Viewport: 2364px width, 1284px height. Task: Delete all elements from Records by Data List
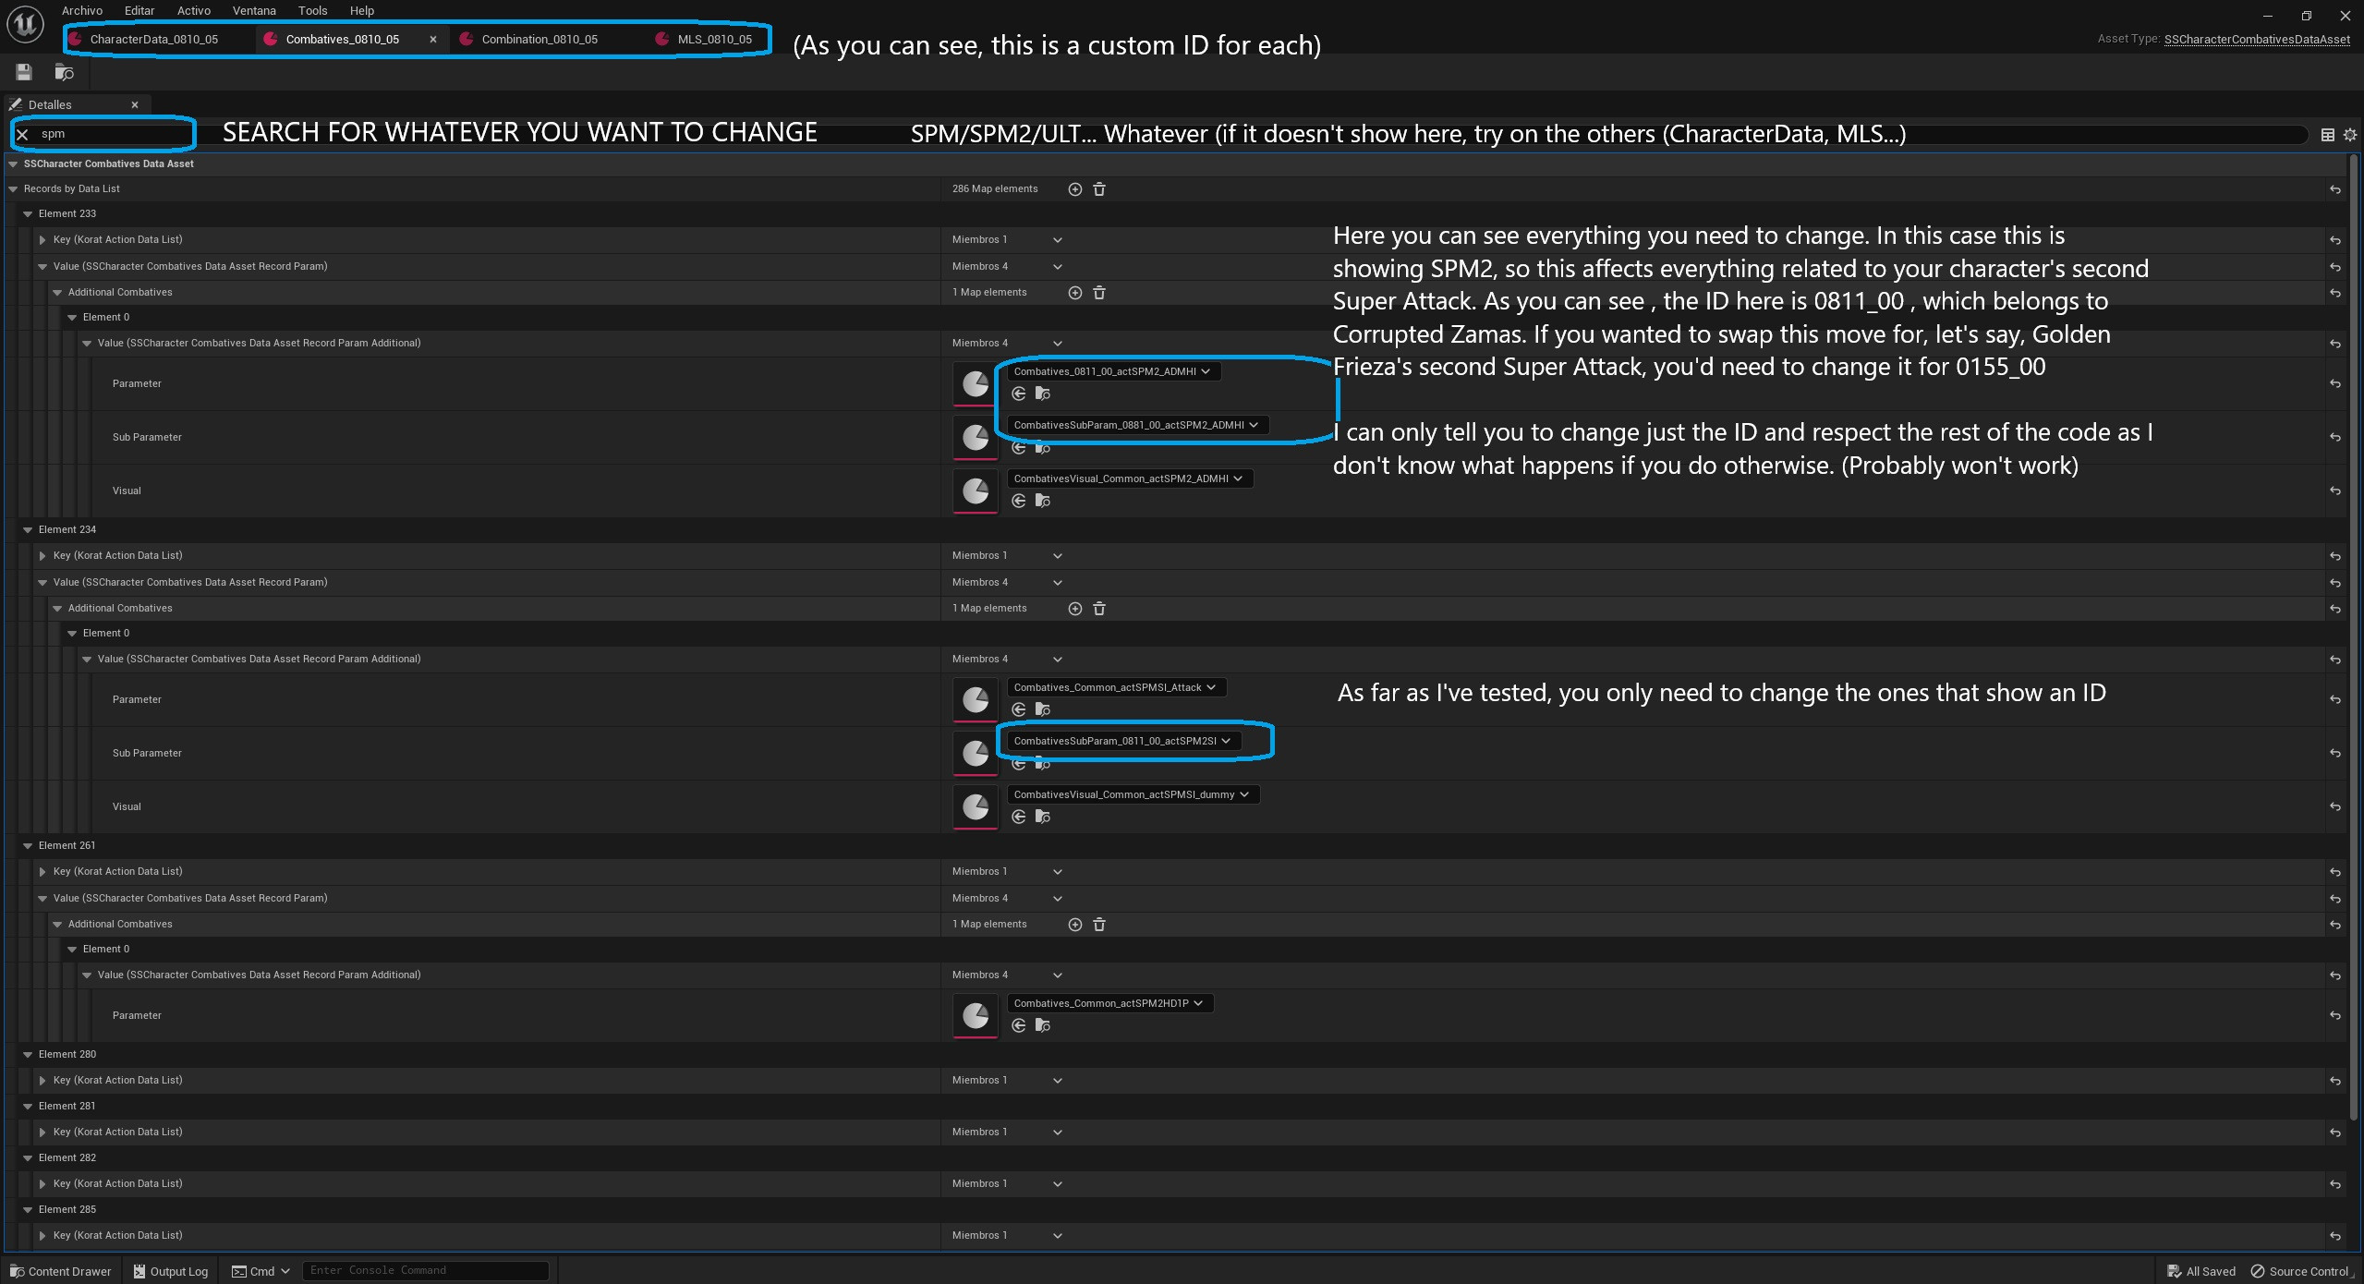[x=1098, y=188]
